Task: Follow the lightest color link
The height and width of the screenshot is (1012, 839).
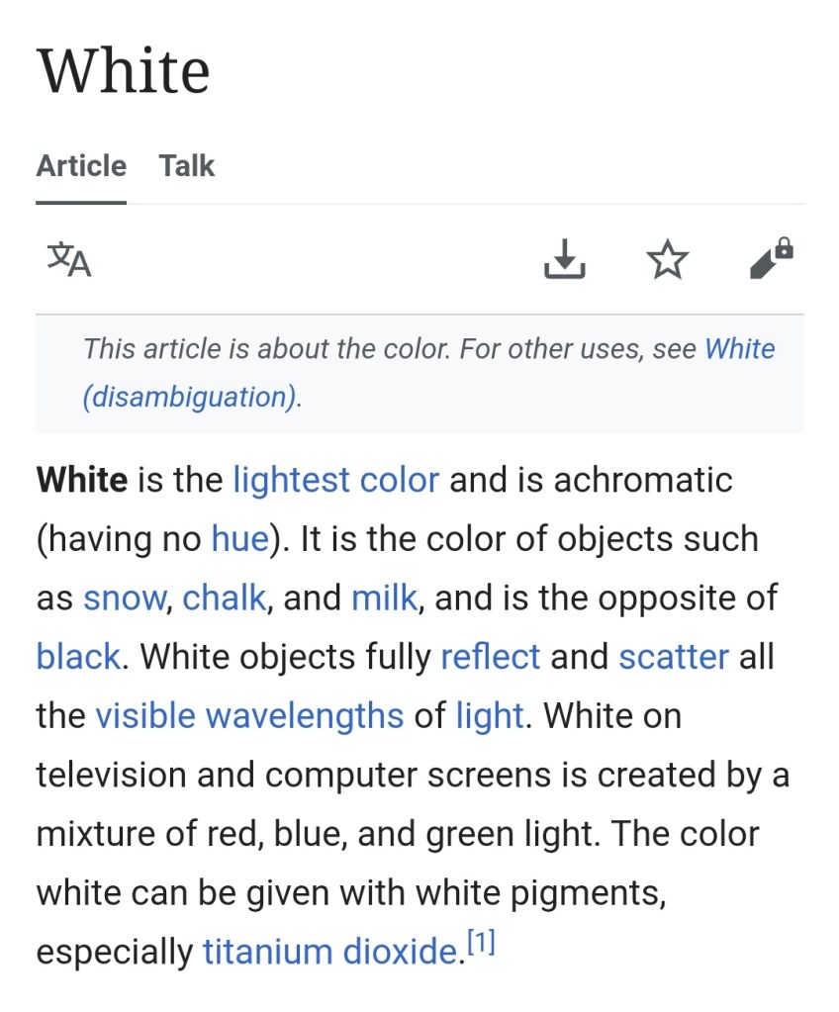Action: click(335, 480)
